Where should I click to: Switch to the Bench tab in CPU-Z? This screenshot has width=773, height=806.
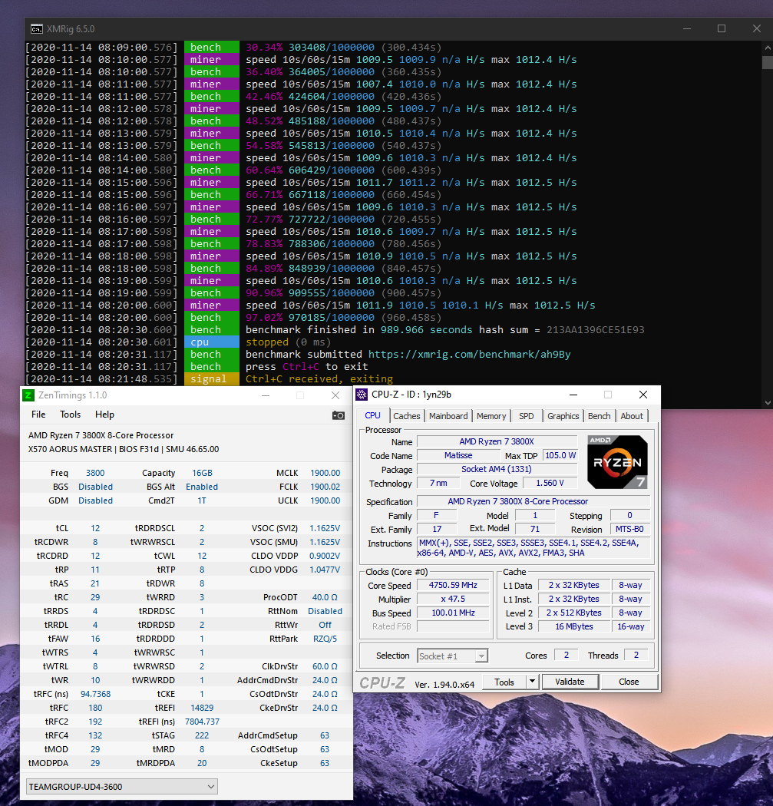pyautogui.click(x=600, y=416)
